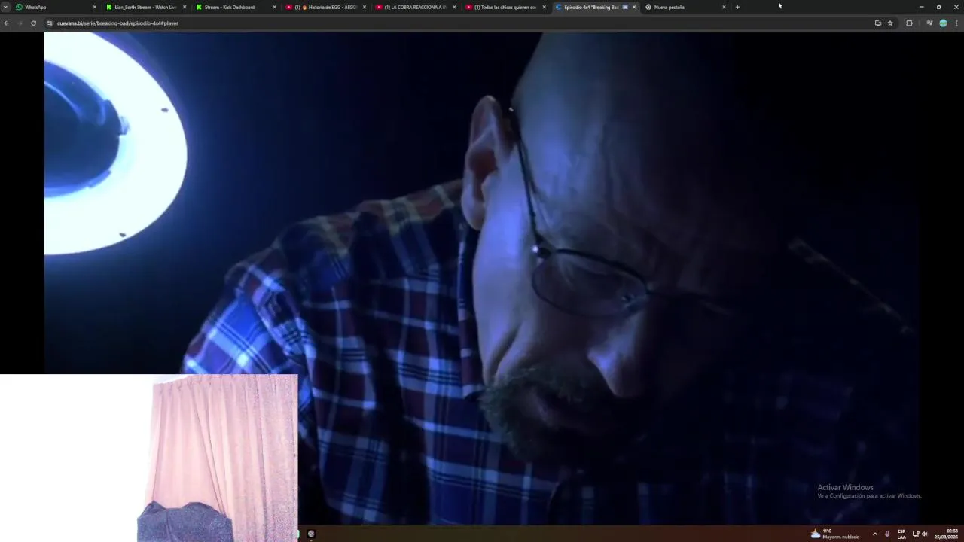This screenshot has height=542, width=964.
Task: Open the volume speaker tray icon
Action: pyautogui.click(x=925, y=534)
